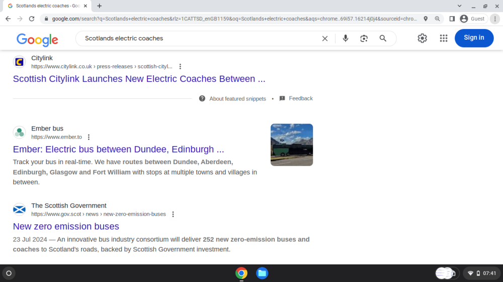Open the New zero emission buses link
This screenshot has height=282, width=503.
[66, 226]
